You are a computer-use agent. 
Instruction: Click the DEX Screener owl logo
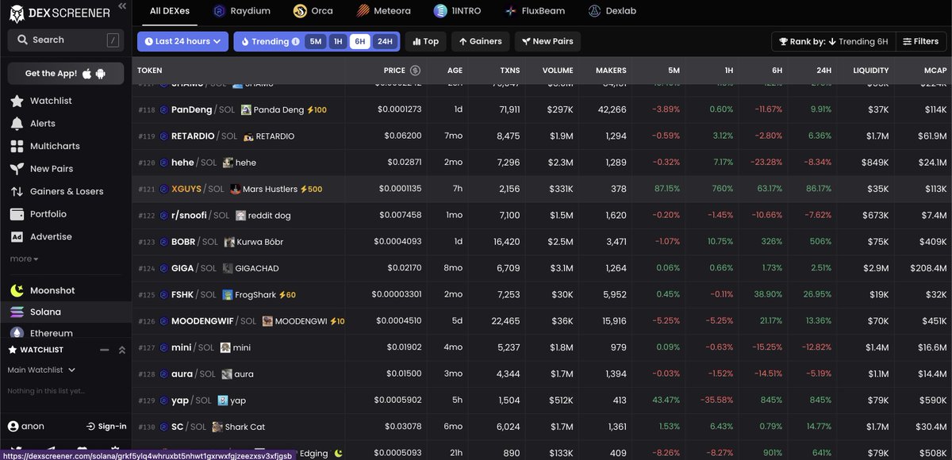[x=17, y=13]
